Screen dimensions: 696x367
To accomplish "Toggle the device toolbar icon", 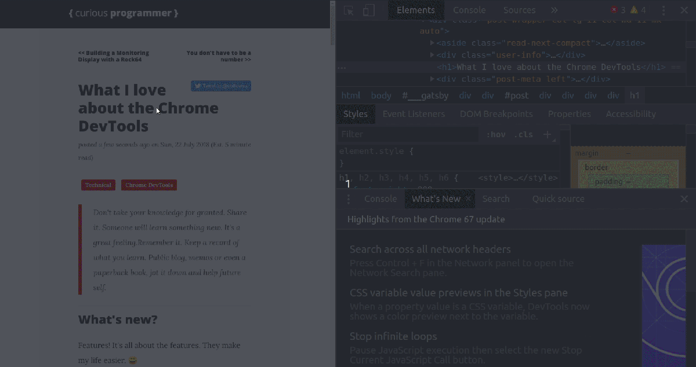I will 369,10.
